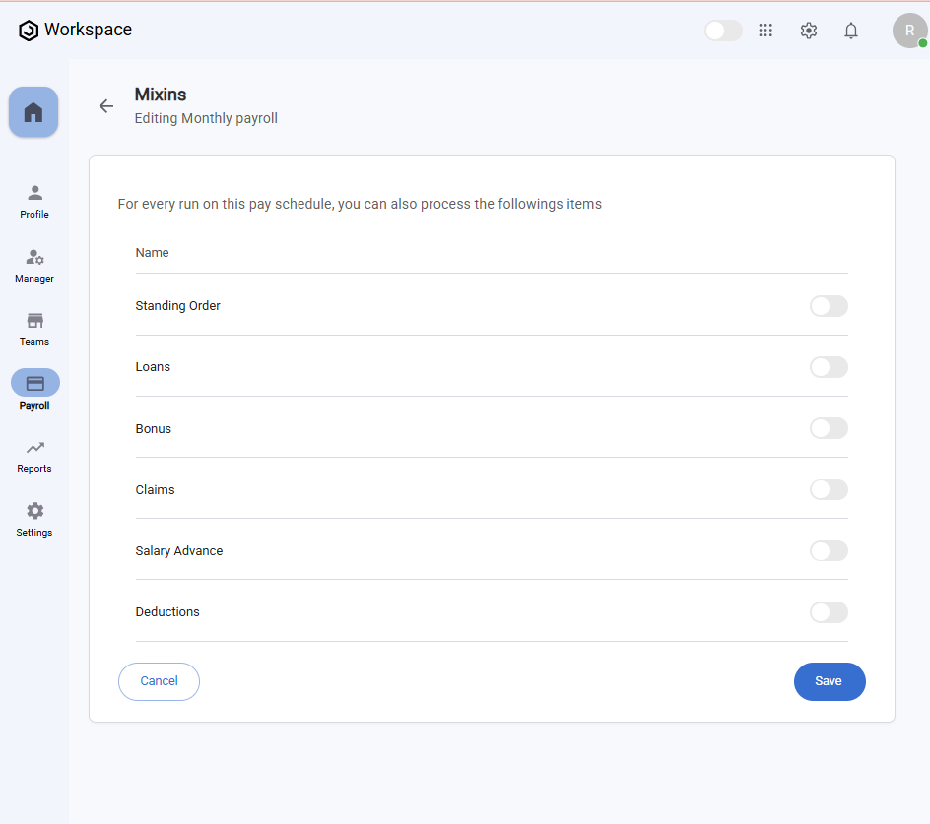The height and width of the screenshot is (824, 930).
Task: Click the Cancel button
Action: (159, 681)
